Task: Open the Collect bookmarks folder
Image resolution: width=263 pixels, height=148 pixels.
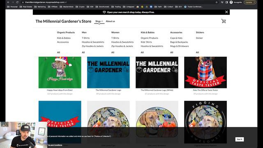Action: (168, 7)
